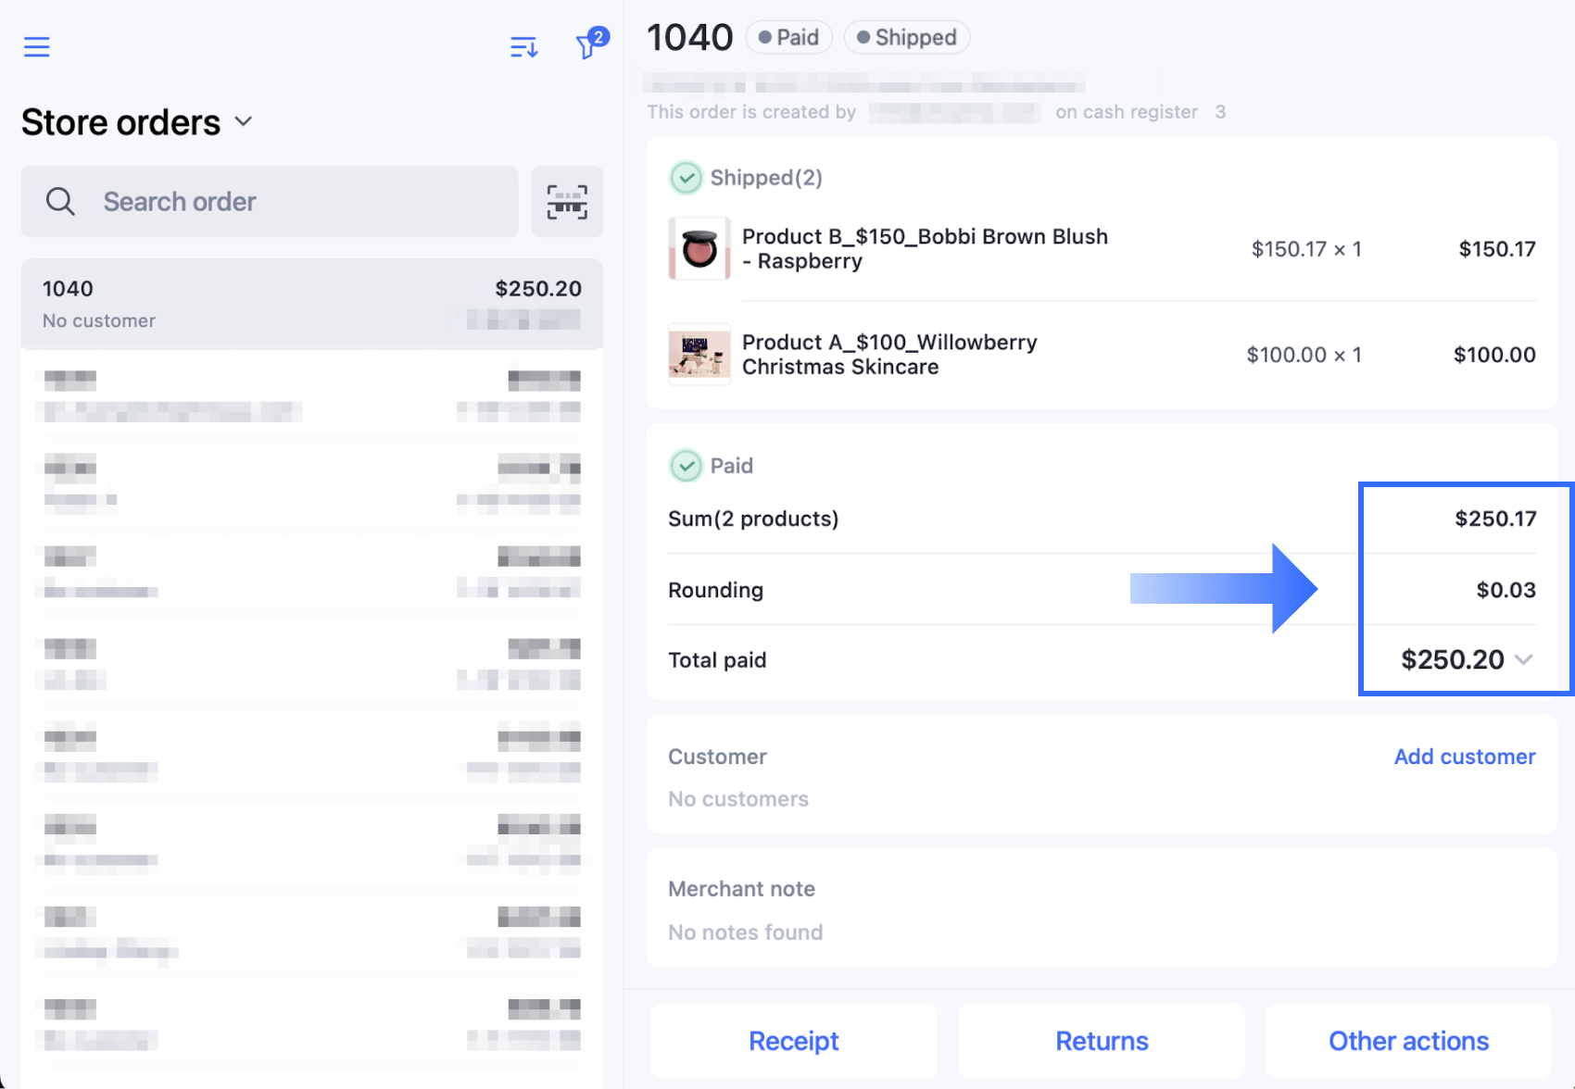Select order 1040 in the list
The width and height of the screenshot is (1575, 1089).
point(311,304)
